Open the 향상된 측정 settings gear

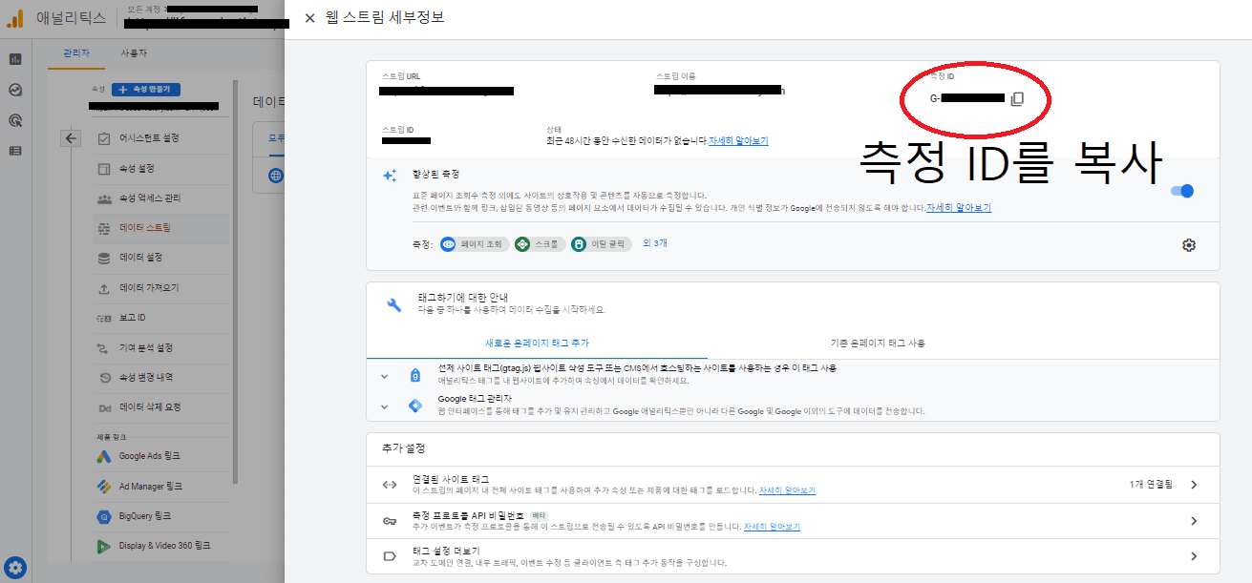point(1188,245)
